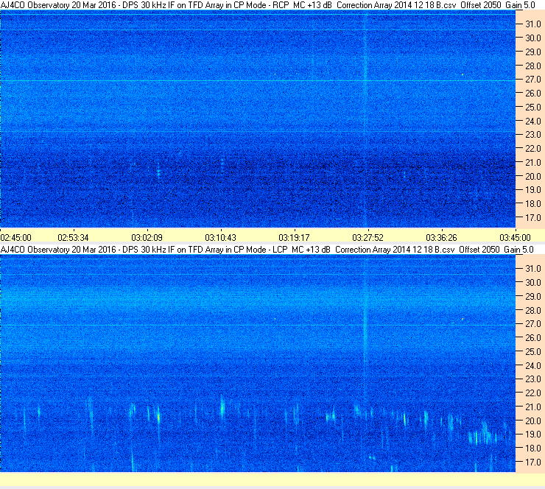Image resolution: width=545 pixels, height=489 pixels.
Task: Click the 03:02:09 time axis label
Action: point(147,238)
